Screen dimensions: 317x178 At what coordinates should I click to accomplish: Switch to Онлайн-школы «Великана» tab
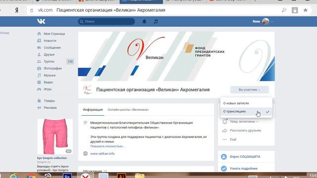(128, 110)
